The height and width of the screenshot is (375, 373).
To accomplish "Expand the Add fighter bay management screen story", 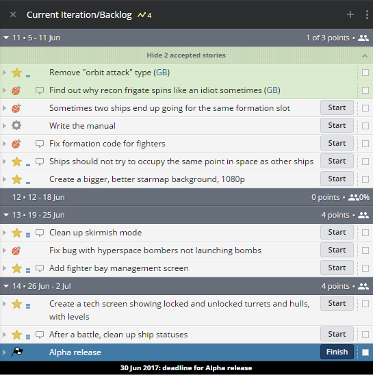I will [x=4, y=268].
